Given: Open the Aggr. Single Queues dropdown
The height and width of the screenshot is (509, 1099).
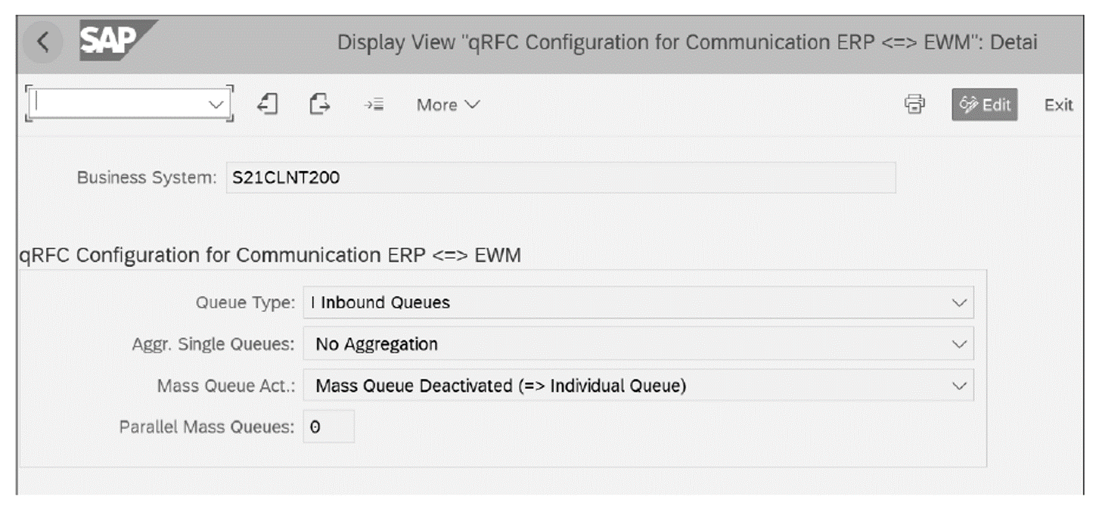Looking at the screenshot, I should click(958, 344).
